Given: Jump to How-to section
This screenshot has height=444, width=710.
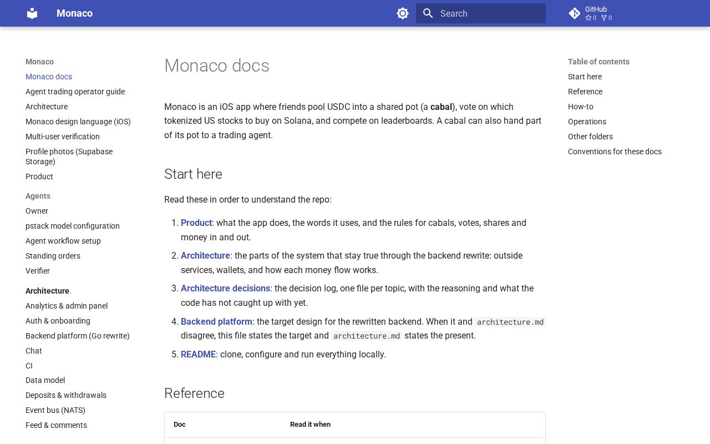Looking at the screenshot, I should pos(581,107).
